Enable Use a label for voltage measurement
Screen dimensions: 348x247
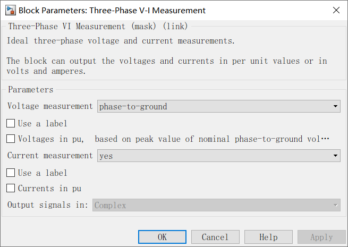pos(11,123)
